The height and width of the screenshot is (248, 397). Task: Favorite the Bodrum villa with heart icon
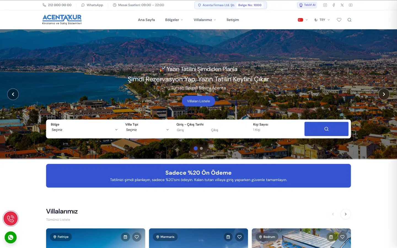[342, 237]
